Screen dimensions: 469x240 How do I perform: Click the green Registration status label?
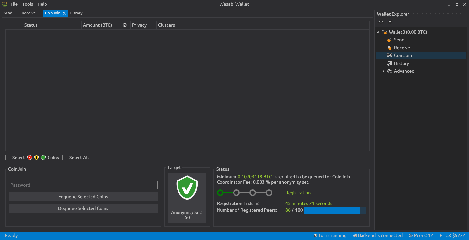(298, 193)
